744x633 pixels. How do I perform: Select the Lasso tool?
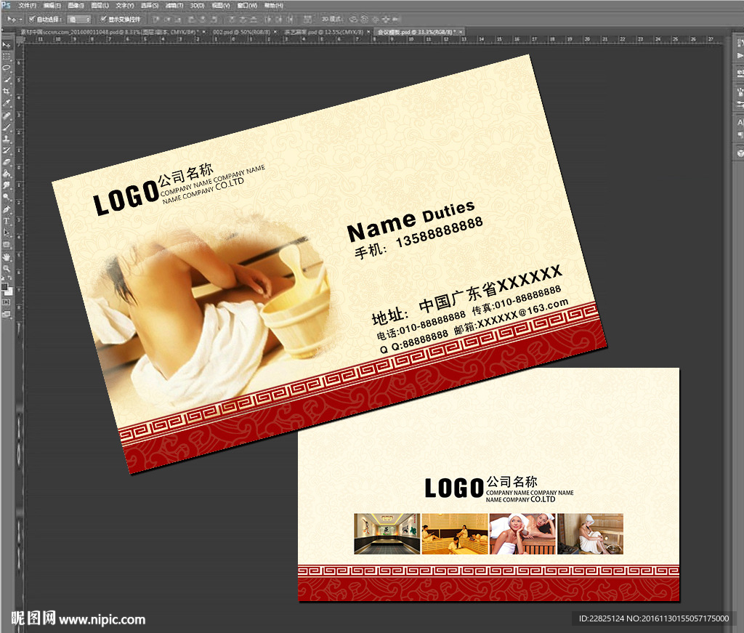(7, 68)
